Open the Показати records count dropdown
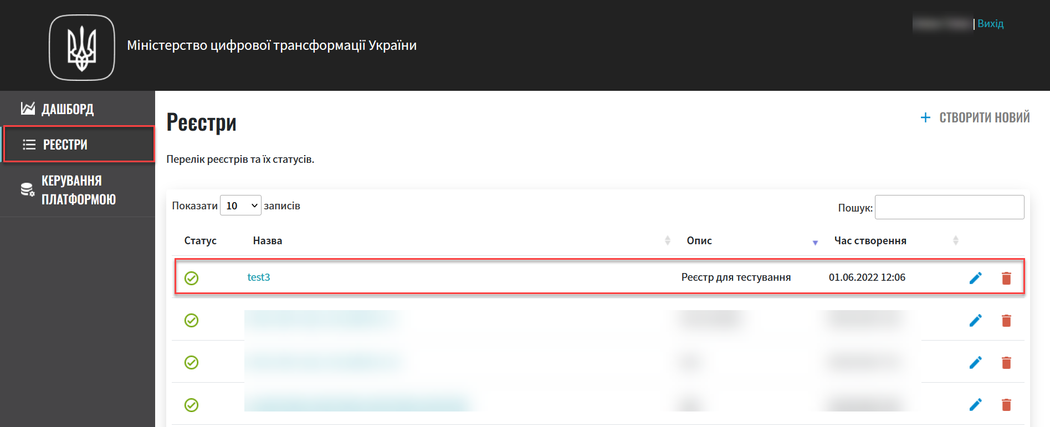Screen dimensions: 1050x427 pyautogui.click(x=240, y=205)
